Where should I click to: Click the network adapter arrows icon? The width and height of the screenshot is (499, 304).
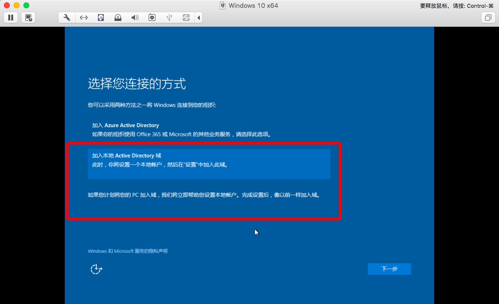(84, 18)
